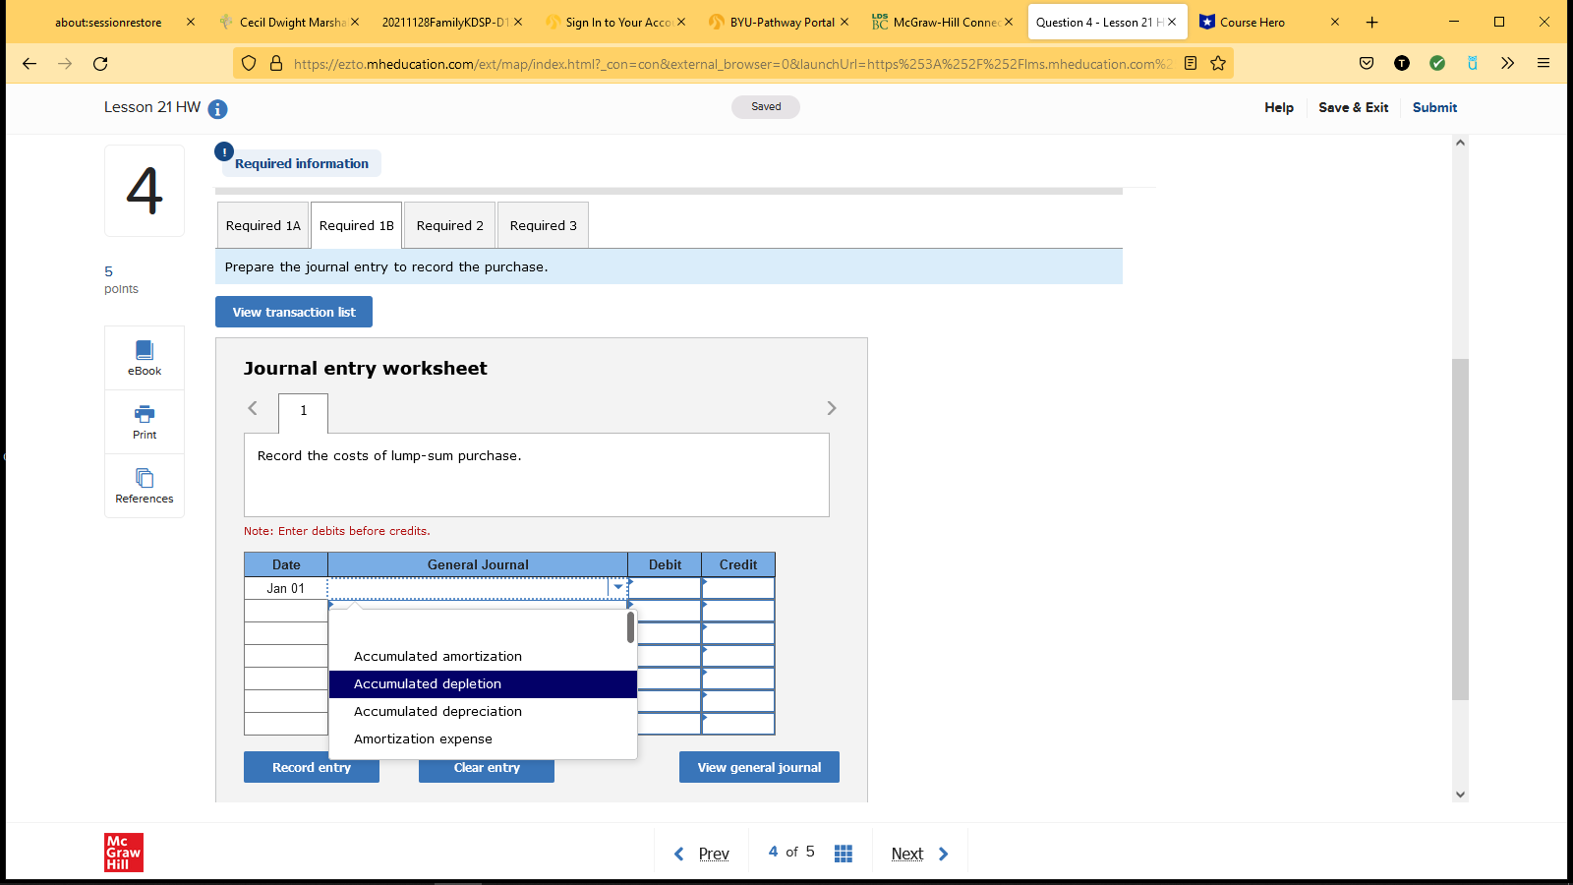This screenshot has width=1573, height=885.
Task: Open the Help link
Action: [x=1279, y=108]
